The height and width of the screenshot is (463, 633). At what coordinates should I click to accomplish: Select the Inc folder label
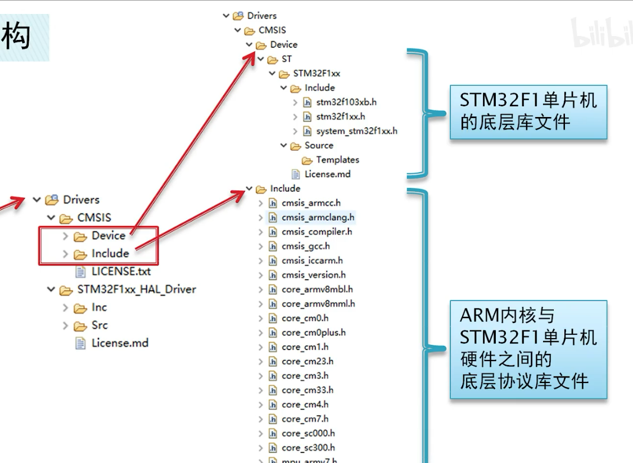(99, 308)
